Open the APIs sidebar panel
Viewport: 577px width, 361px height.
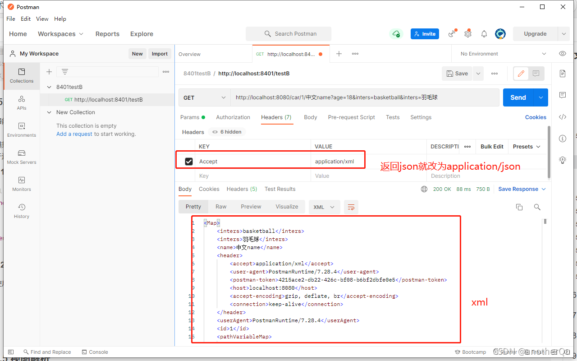(22, 102)
